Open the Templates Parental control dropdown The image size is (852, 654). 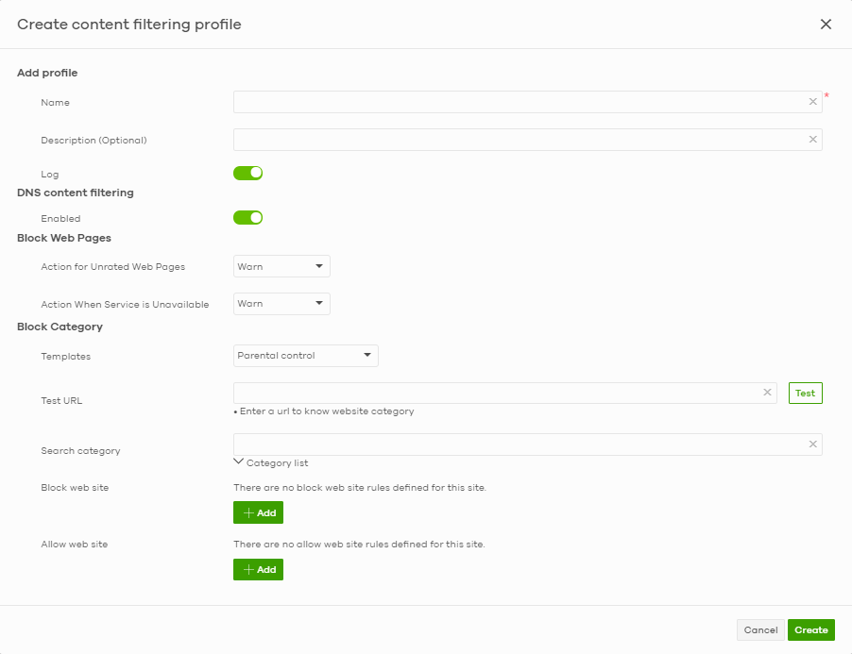(x=306, y=356)
